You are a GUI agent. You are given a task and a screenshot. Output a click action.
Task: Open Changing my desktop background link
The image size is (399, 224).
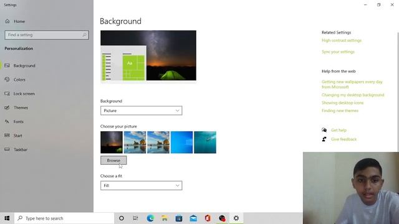353,95
